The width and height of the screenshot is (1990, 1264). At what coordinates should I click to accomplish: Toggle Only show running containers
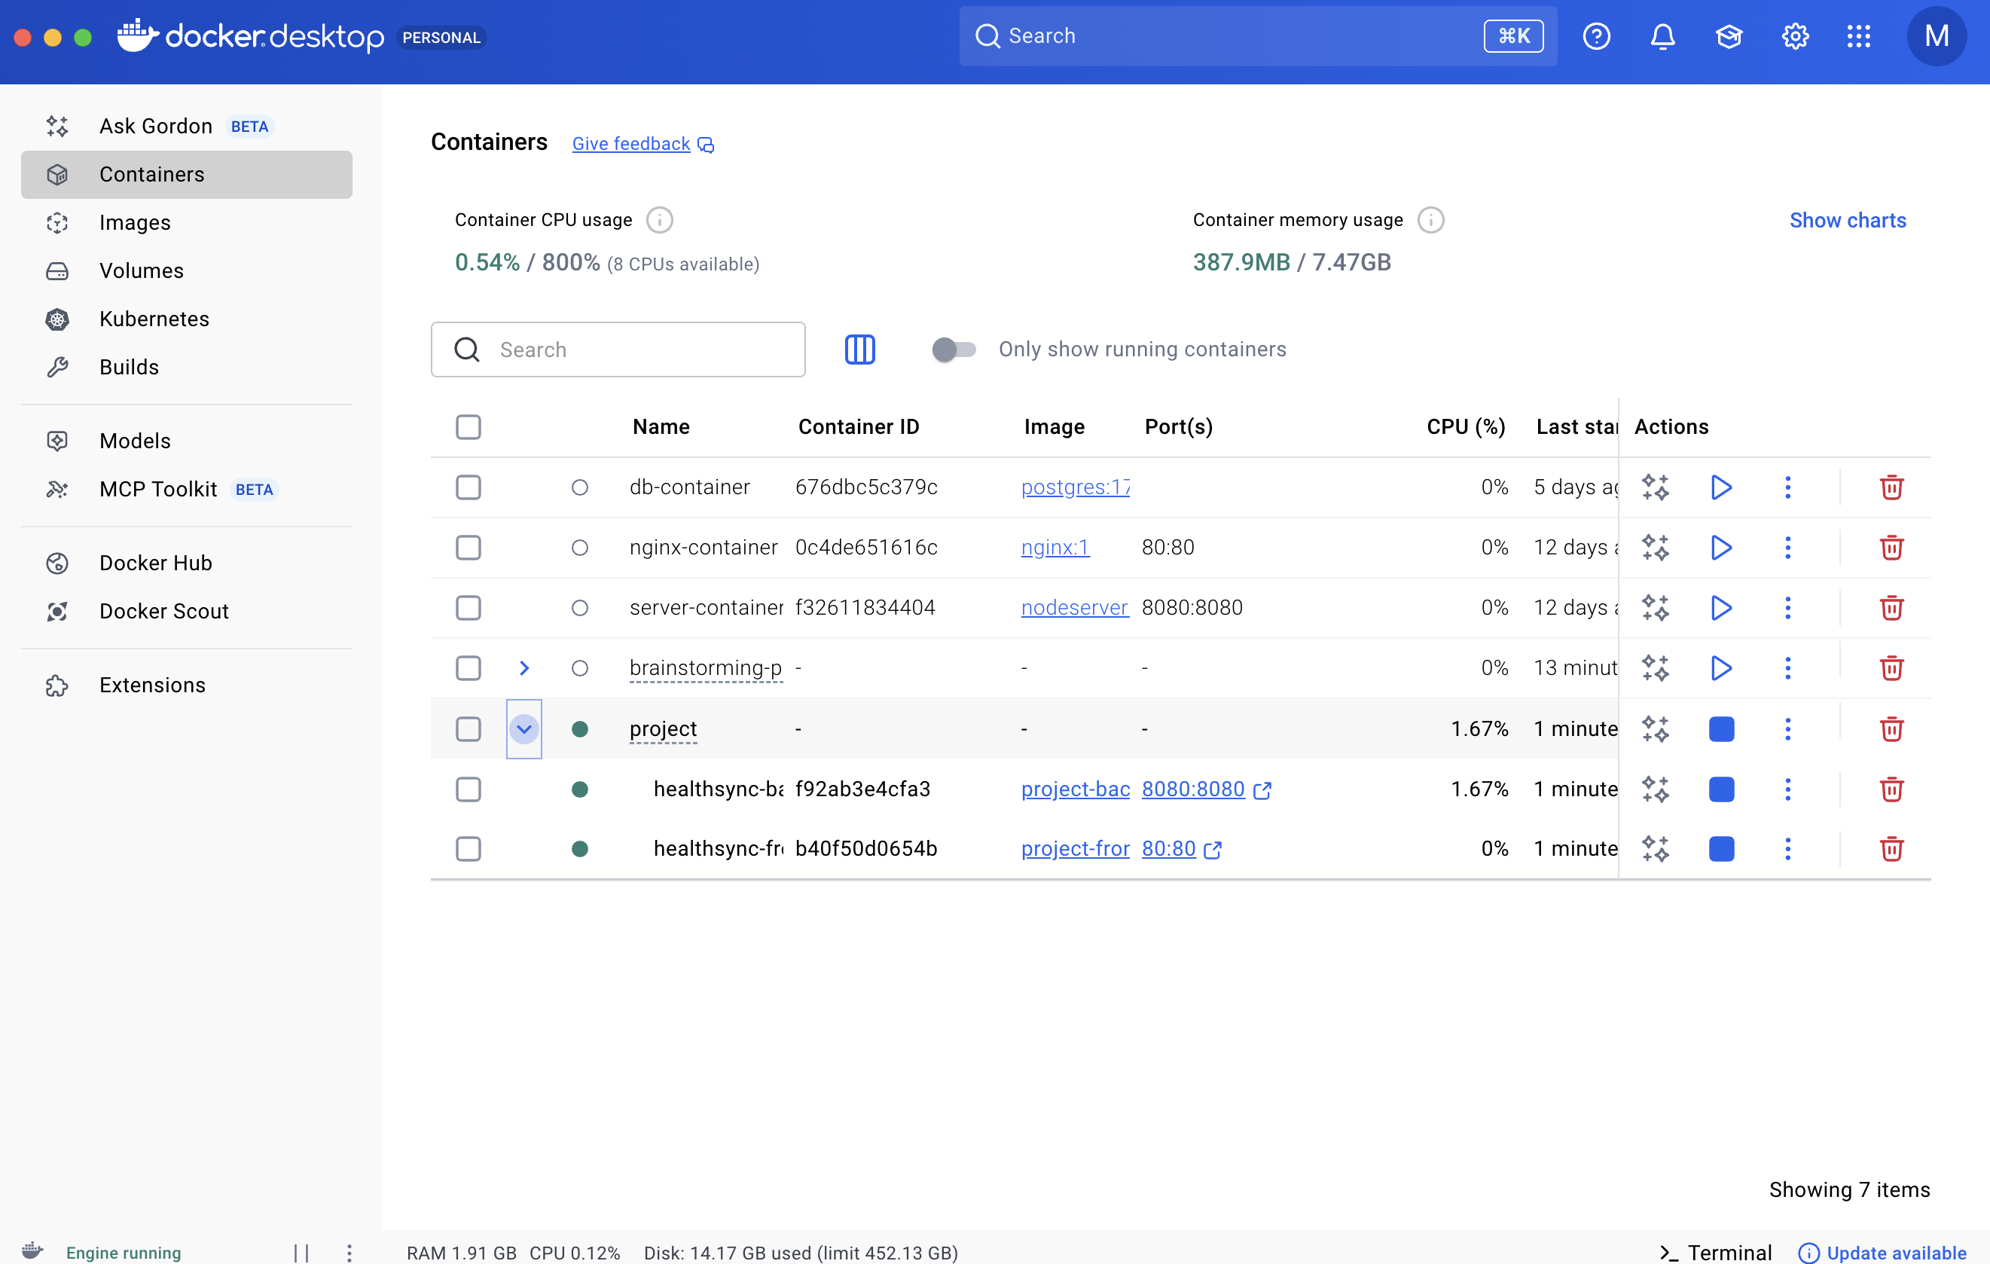click(x=954, y=349)
